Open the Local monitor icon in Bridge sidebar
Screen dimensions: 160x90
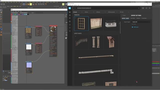70,31
